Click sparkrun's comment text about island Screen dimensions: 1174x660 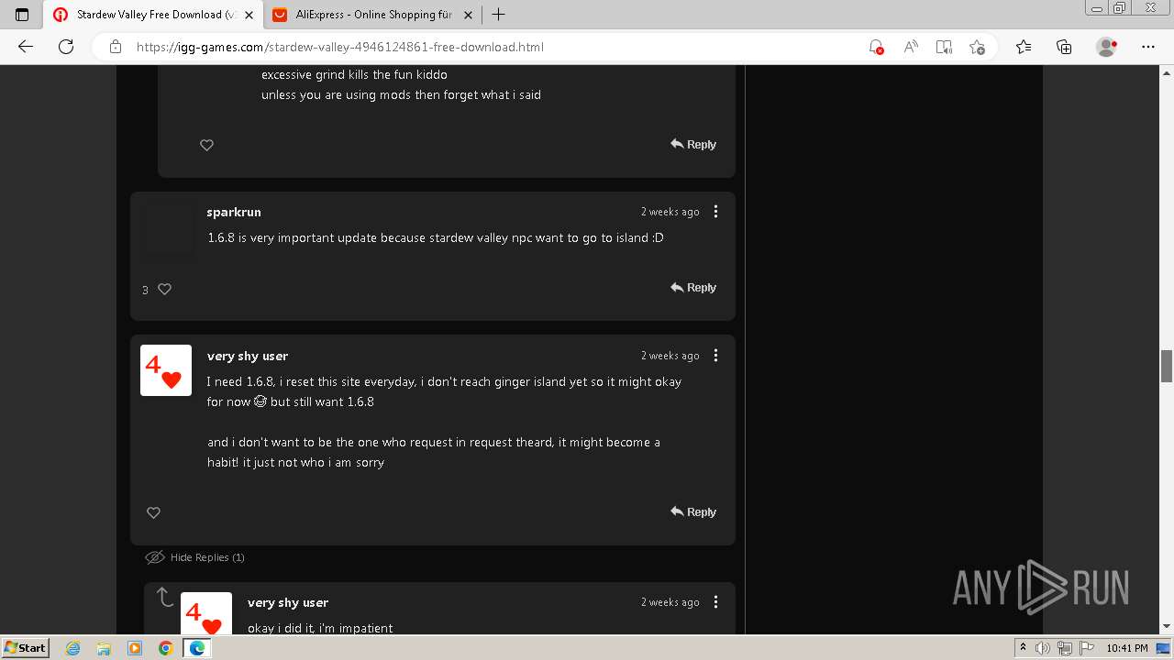(x=436, y=237)
